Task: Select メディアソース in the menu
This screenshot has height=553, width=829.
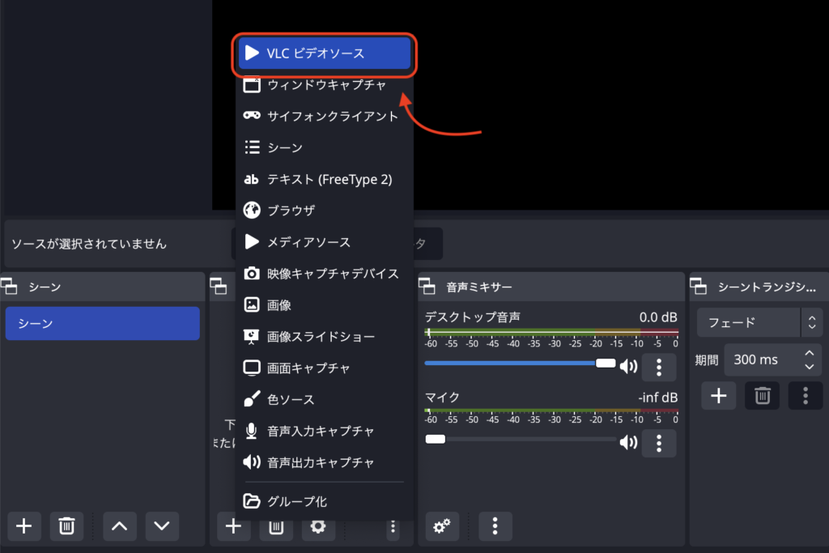Action: pyautogui.click(x=324, y=242)
